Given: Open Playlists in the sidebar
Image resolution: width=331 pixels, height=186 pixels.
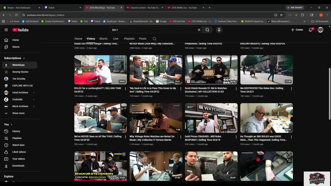Looking at the screenshot, I should pyautogui.click(x=20, y=138).
